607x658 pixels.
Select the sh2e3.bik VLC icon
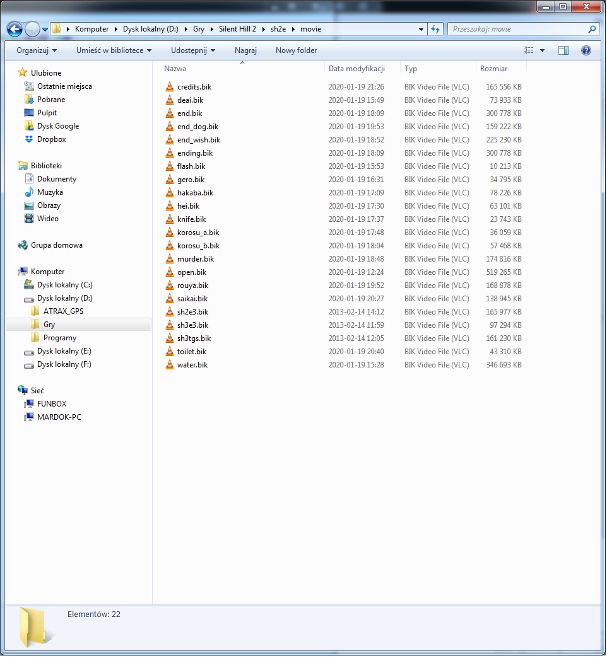coord(170,312)
